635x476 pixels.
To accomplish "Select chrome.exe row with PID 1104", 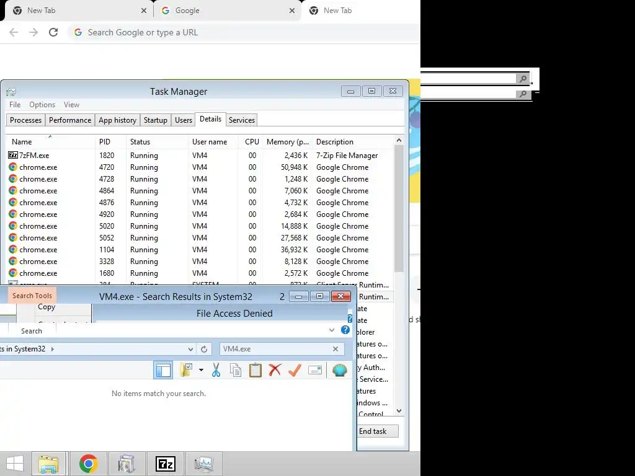I will click(200, 250).
